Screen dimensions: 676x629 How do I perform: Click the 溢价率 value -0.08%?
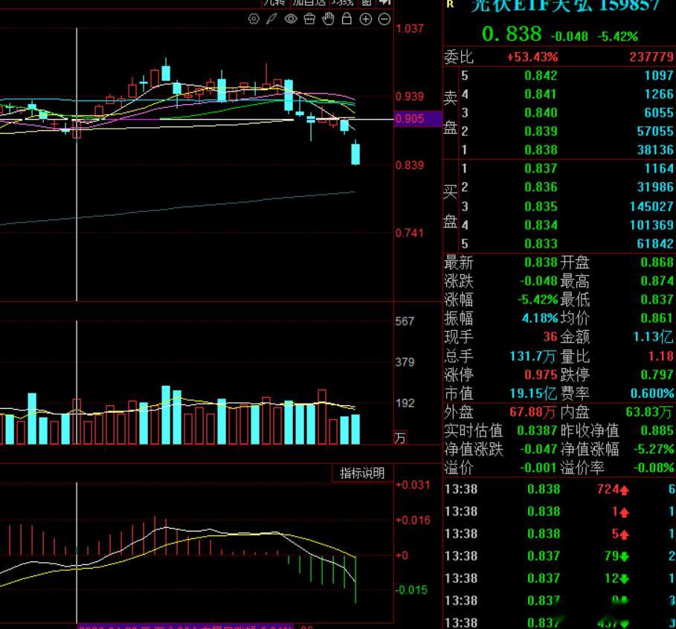click(x=653, y=468)
